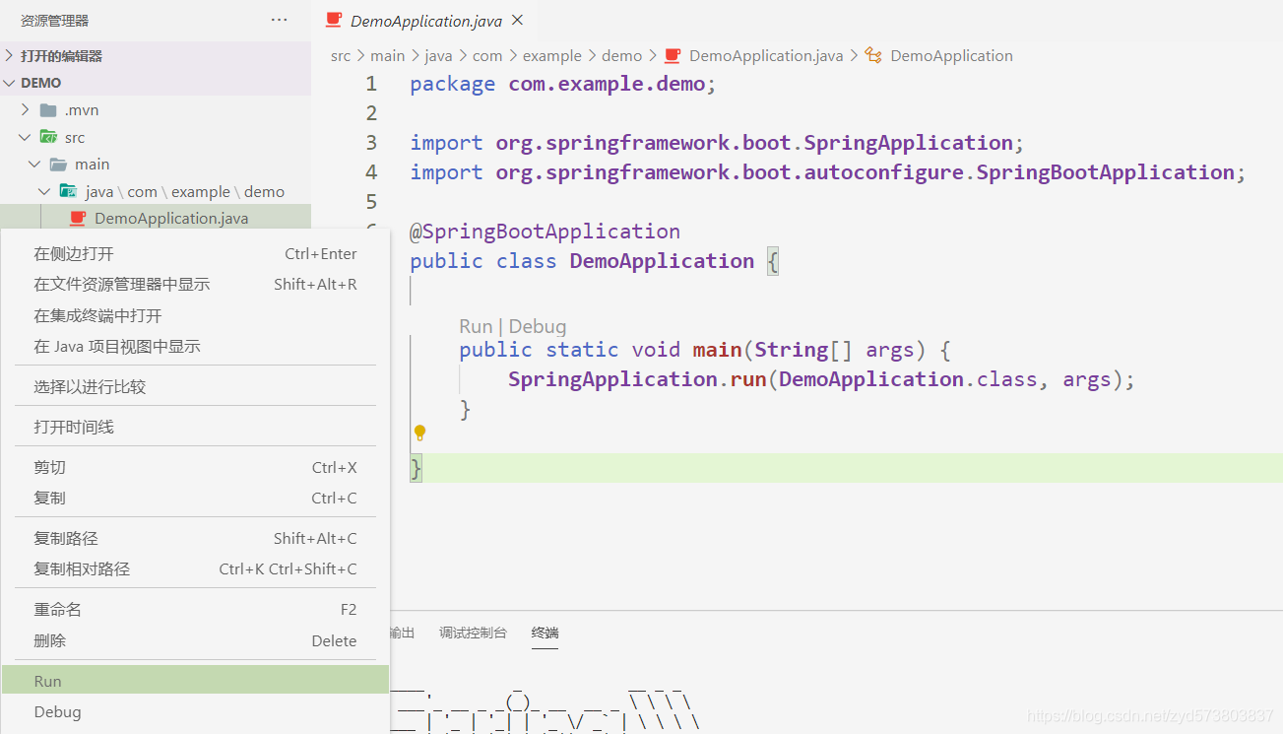Collapse the src folder chevron
This screenshot has height=734, width=1283.
pos(26,137)
